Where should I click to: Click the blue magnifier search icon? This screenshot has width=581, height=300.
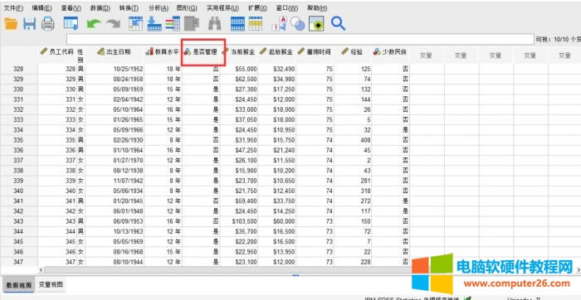point(338,23)
